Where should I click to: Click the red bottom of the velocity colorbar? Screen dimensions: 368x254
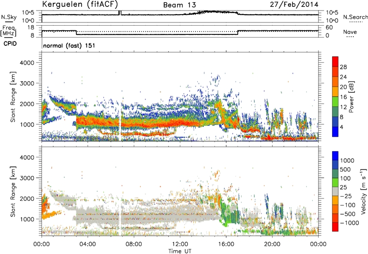335,227
